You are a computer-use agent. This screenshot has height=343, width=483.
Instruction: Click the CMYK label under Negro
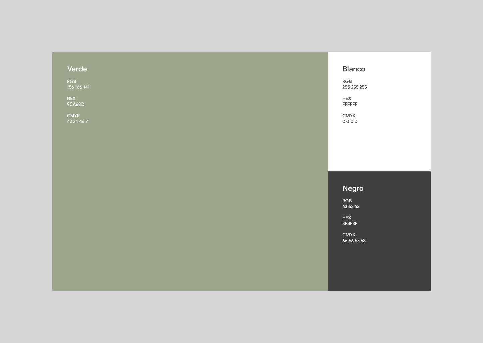[349, 235]
